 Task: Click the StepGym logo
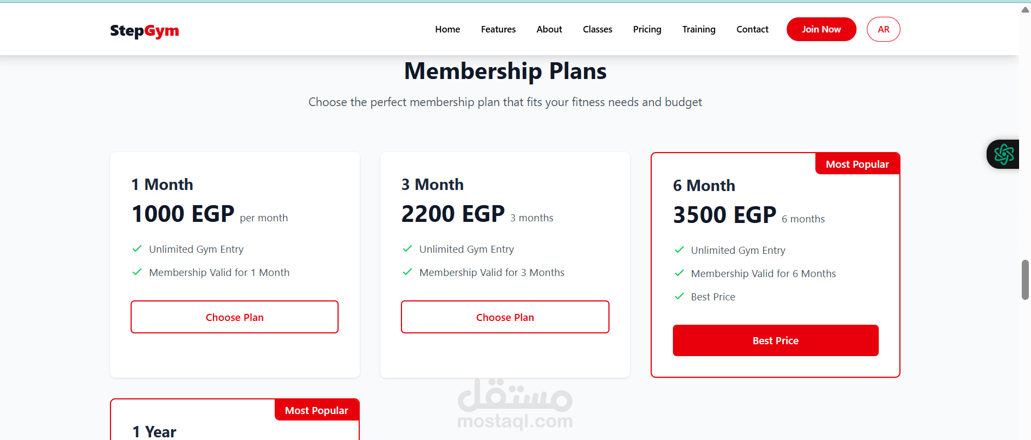144,31
